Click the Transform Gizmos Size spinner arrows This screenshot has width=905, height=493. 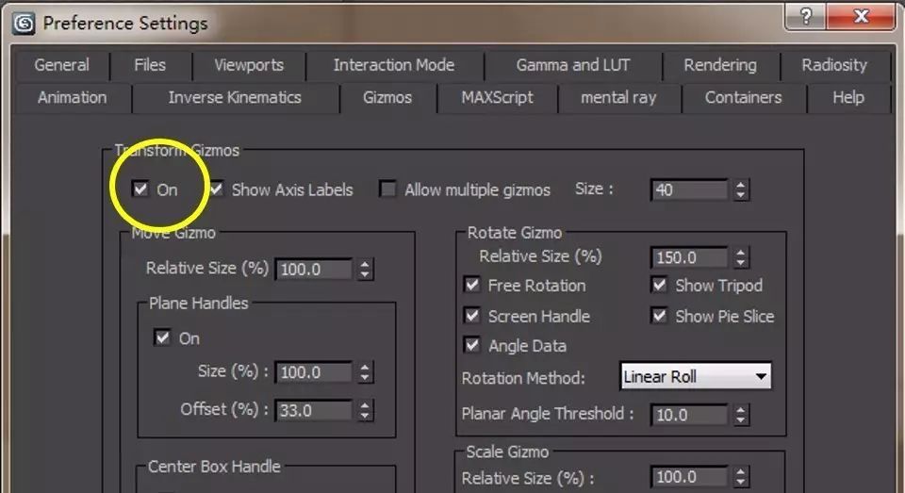[x=741, y=189]
